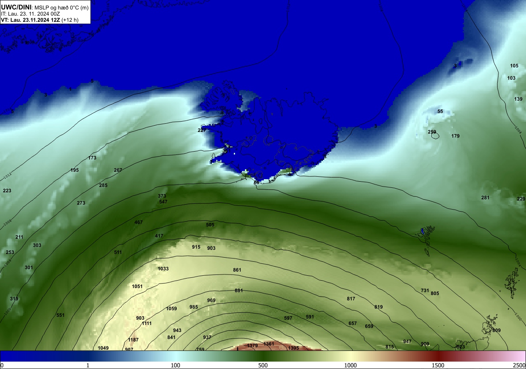Click the map value '505'
Image resolution: width=526 pixels, height=369 pixels.
tap(210, 225)
